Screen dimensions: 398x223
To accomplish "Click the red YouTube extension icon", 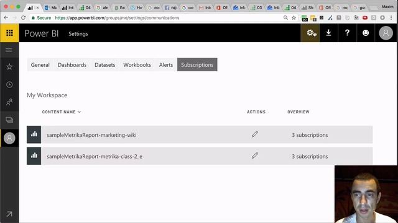I will click(x=365, y=18).
